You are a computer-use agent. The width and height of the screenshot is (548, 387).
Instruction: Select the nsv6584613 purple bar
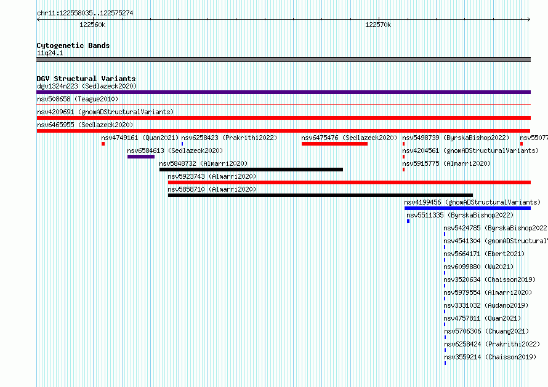[141, 157]
